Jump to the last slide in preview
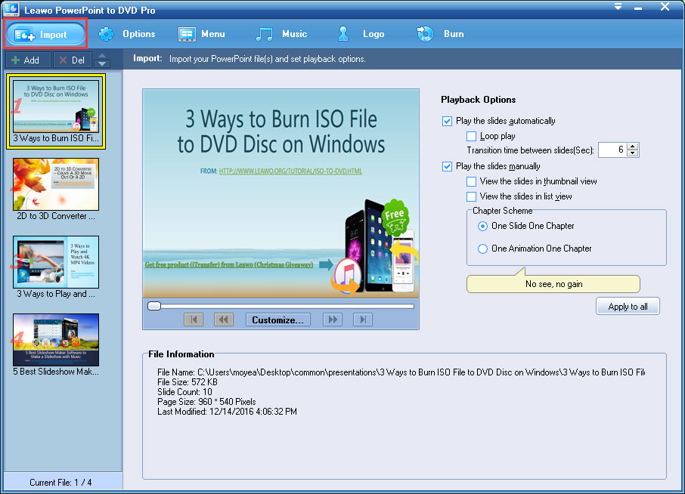This screenshot has width=685, height=494. 363,320
